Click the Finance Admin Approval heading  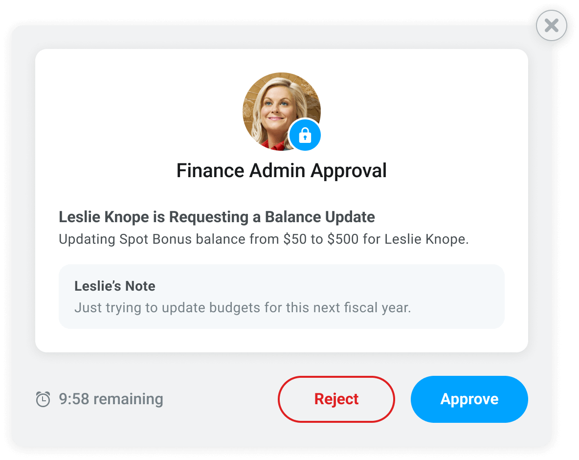pyautogui.click(x=282, y=170)
